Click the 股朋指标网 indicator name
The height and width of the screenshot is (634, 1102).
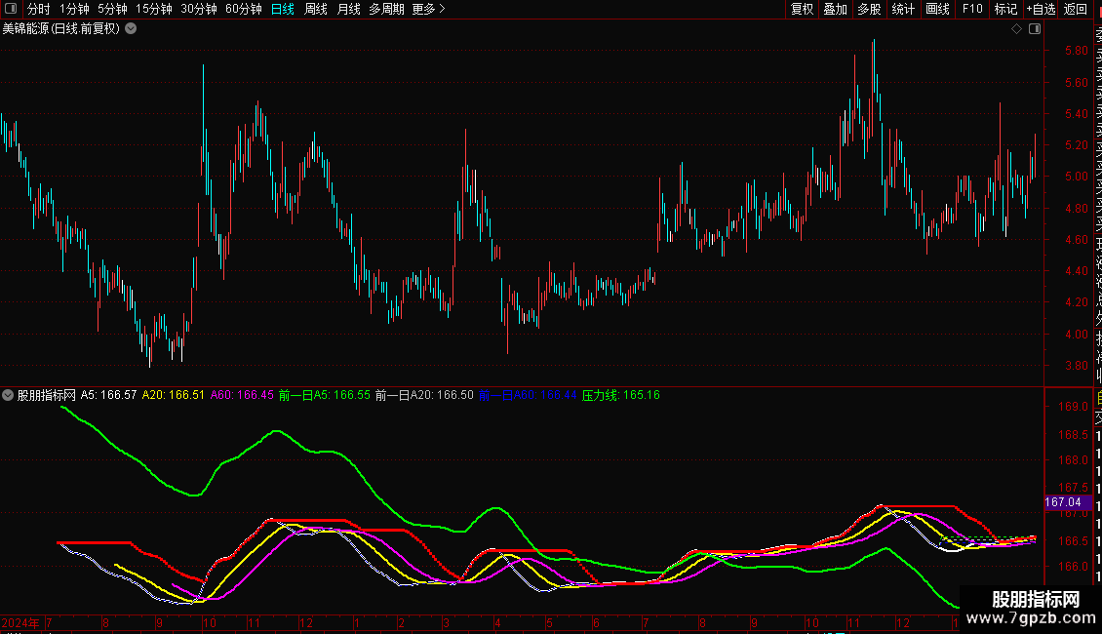click(47, 395)
